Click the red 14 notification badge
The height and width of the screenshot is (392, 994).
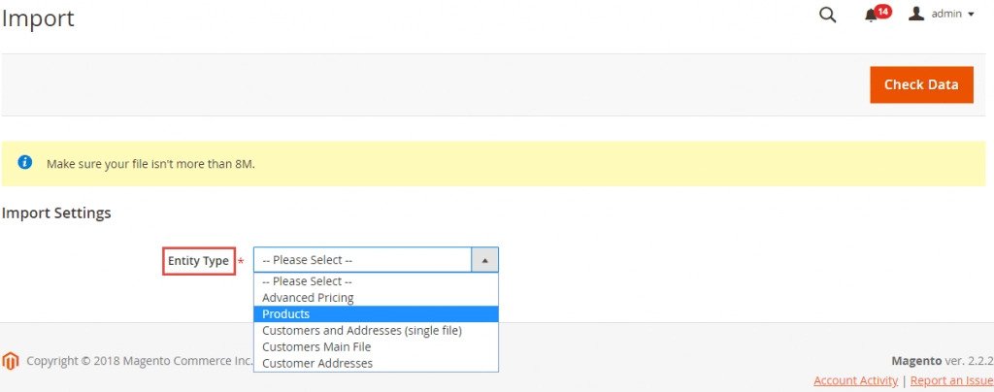coord(882,12)
